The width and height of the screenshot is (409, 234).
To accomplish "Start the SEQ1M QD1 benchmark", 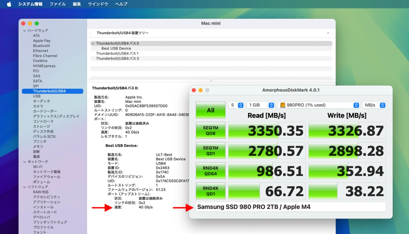I will [x=211, y=150].
